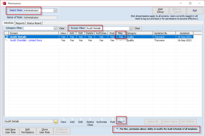Click the row selector icon for Audit Details

tap(6, 37)
